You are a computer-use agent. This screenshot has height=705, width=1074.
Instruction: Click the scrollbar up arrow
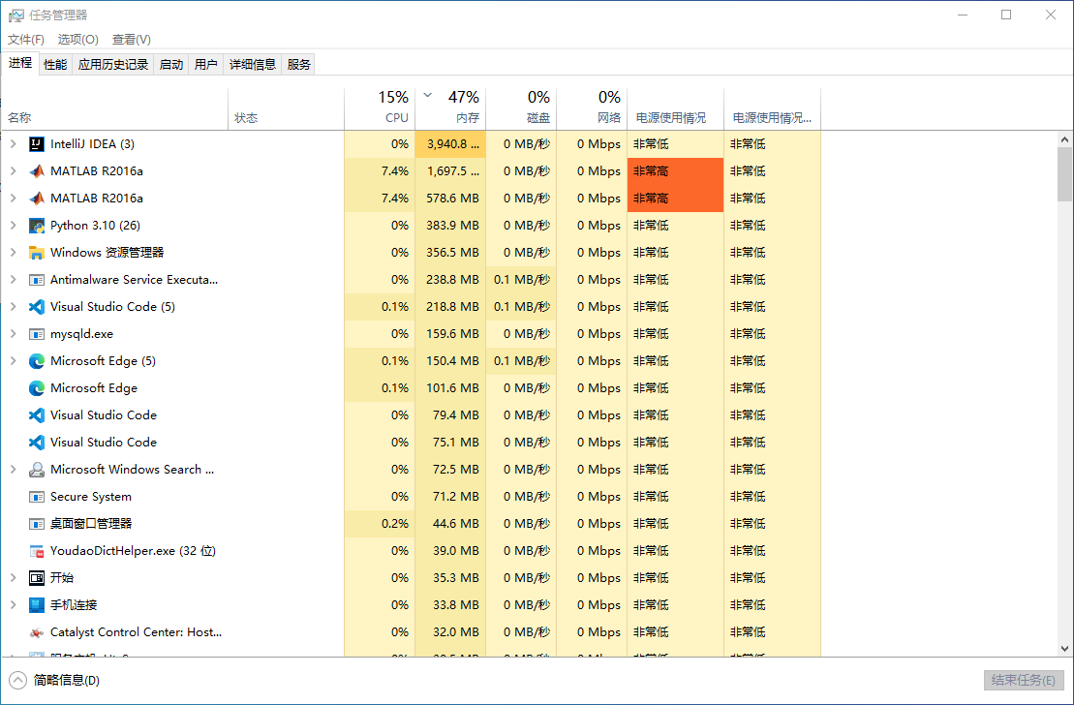point(1064,139)
